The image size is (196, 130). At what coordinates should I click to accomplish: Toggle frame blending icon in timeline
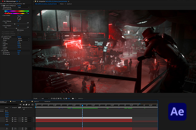point(26,105)
